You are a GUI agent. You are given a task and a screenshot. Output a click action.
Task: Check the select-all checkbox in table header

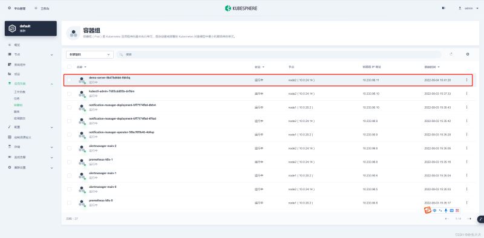[69, 67]
